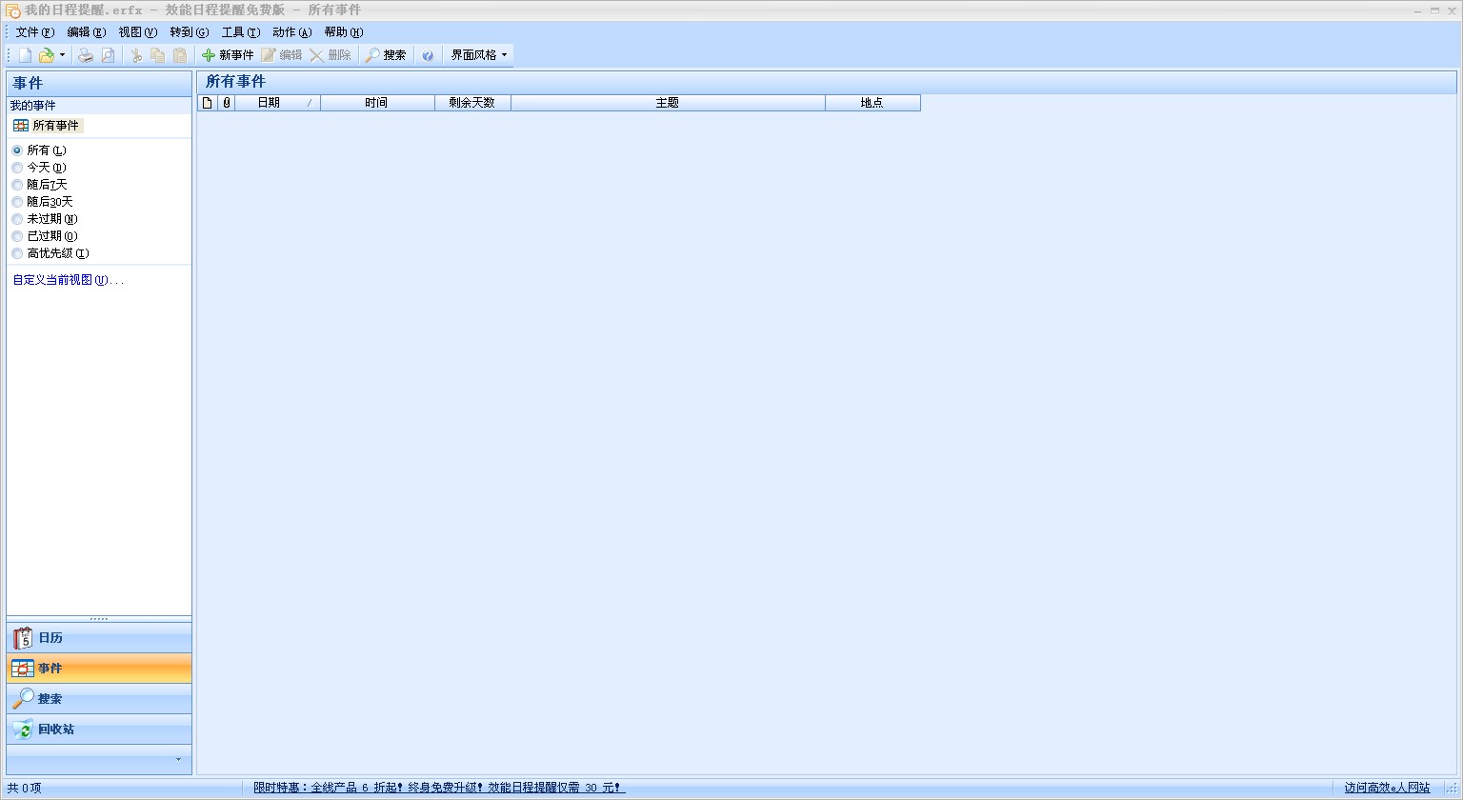Click the 事件 heading of the left pane

28,84
